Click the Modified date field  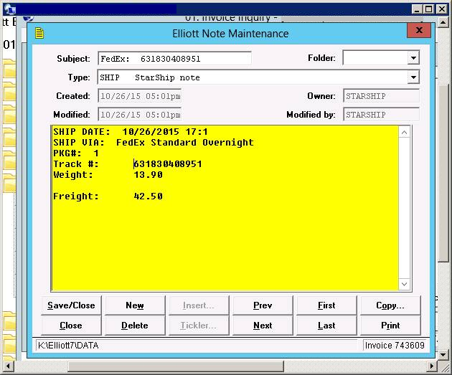(139, 115)
